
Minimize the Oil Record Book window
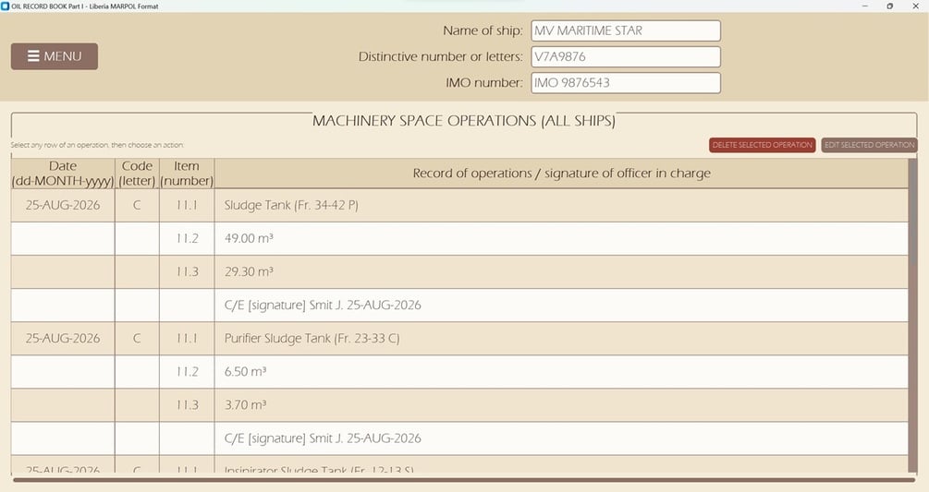(865, 6)
